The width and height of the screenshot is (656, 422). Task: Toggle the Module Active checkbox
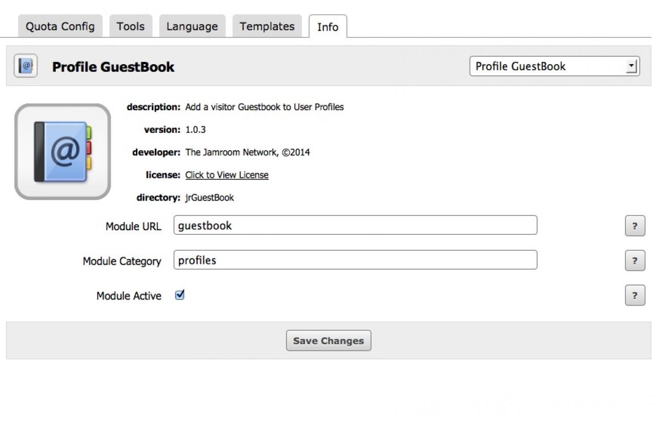point(179,295)
